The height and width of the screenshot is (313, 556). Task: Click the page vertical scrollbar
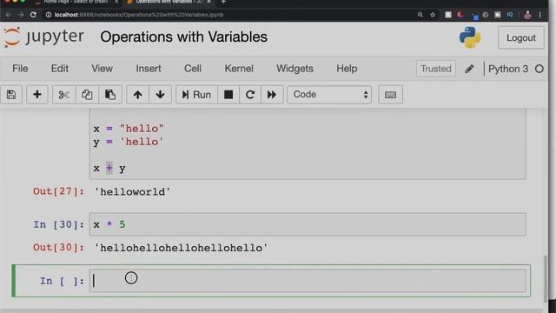coord(546,278)
